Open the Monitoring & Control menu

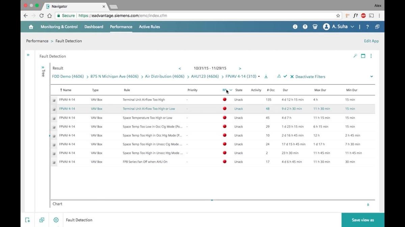pyautogui.click(x=59, y=27)
